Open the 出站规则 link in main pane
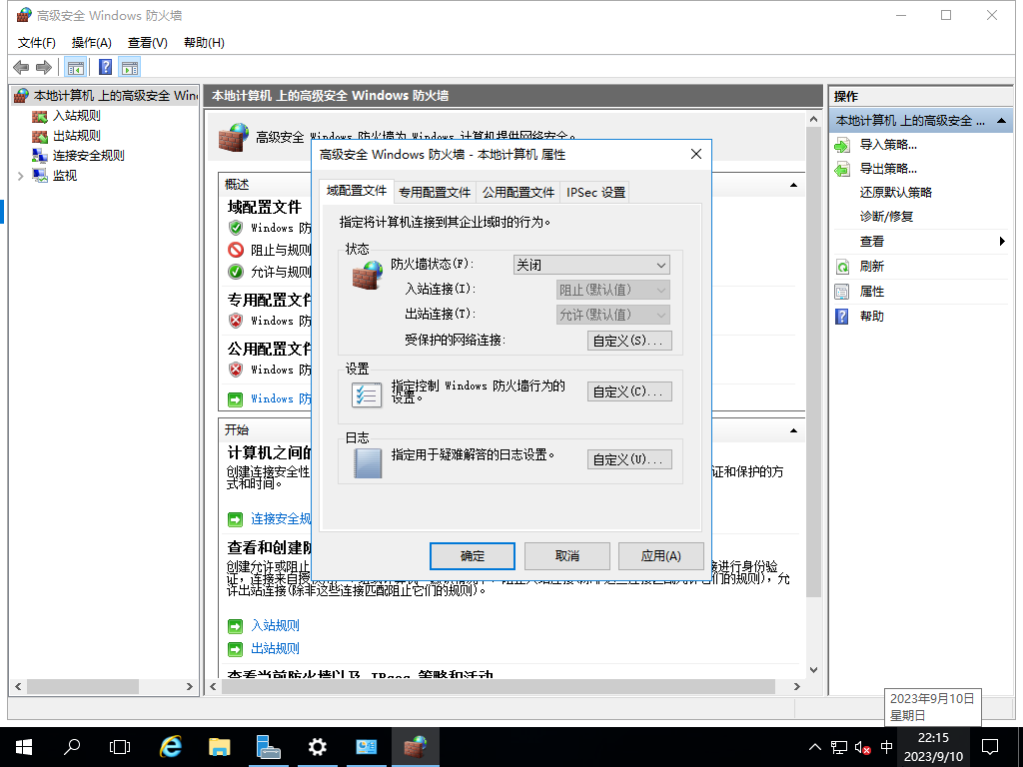Screen dimensions: 1023x767 [x=276, y=648]
